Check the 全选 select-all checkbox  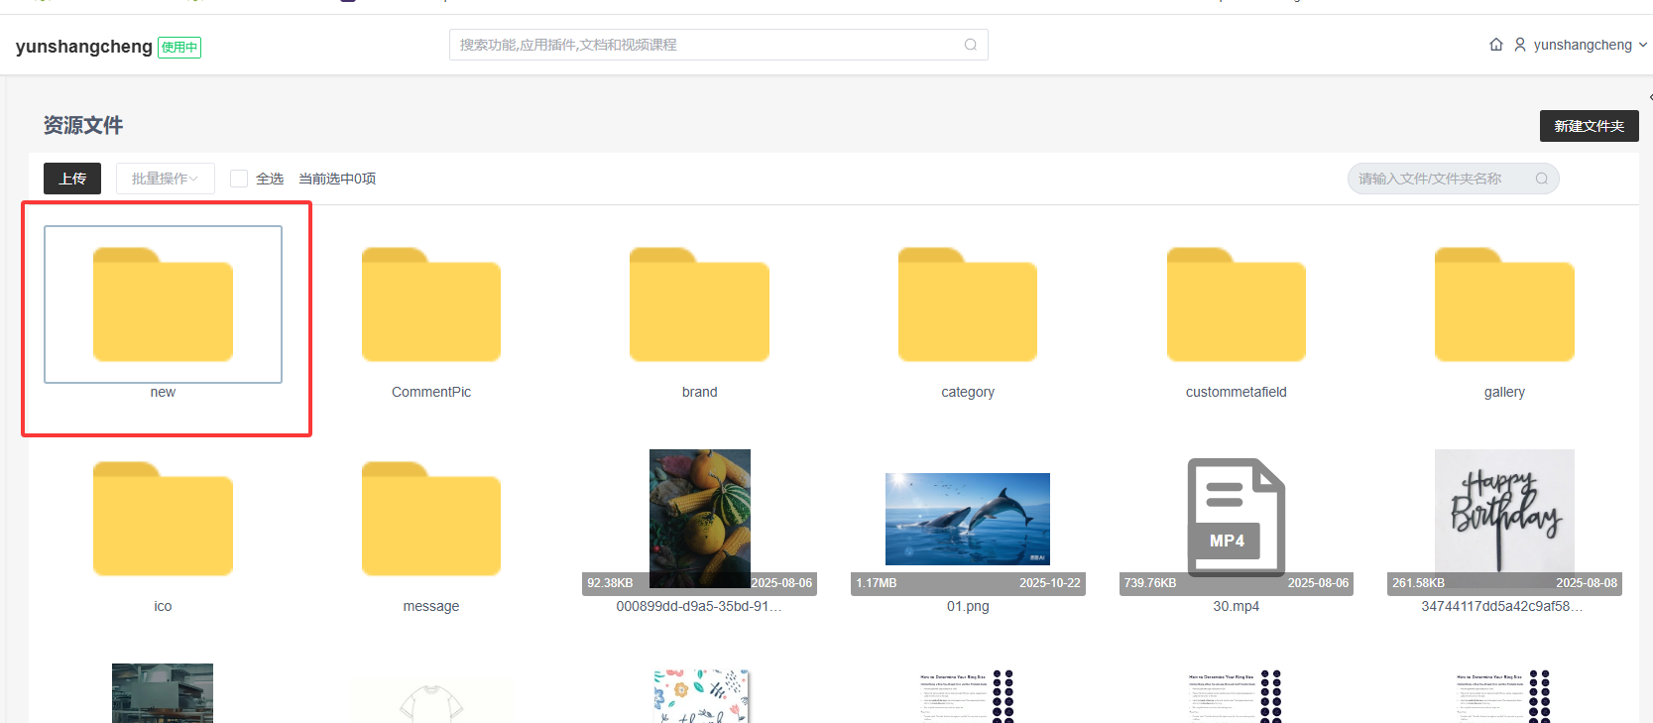click(239, 179)
